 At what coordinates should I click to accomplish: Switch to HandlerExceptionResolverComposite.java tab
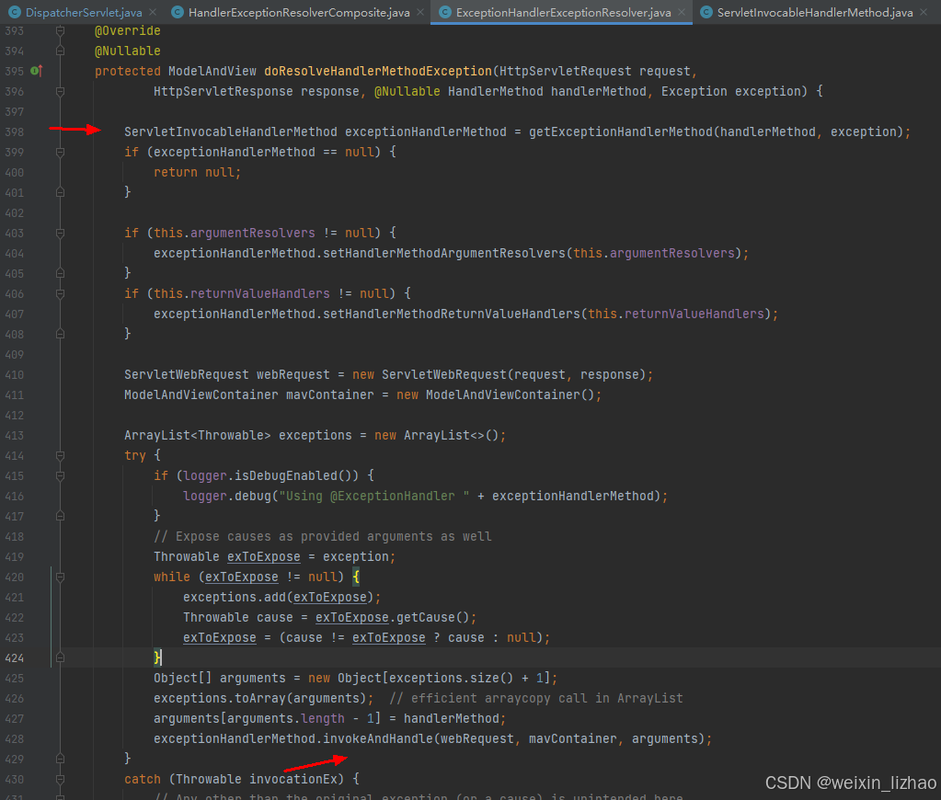pyautogui.click(x=299, y=12)
